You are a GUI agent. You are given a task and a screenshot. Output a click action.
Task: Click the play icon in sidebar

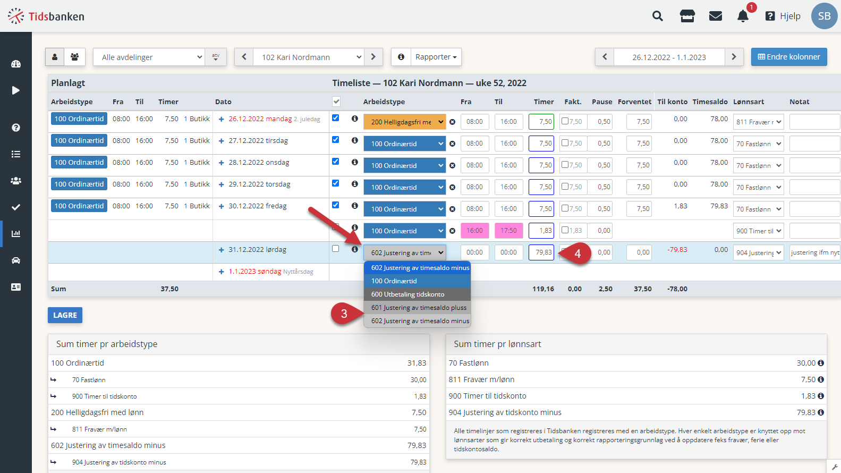(16, 90)
